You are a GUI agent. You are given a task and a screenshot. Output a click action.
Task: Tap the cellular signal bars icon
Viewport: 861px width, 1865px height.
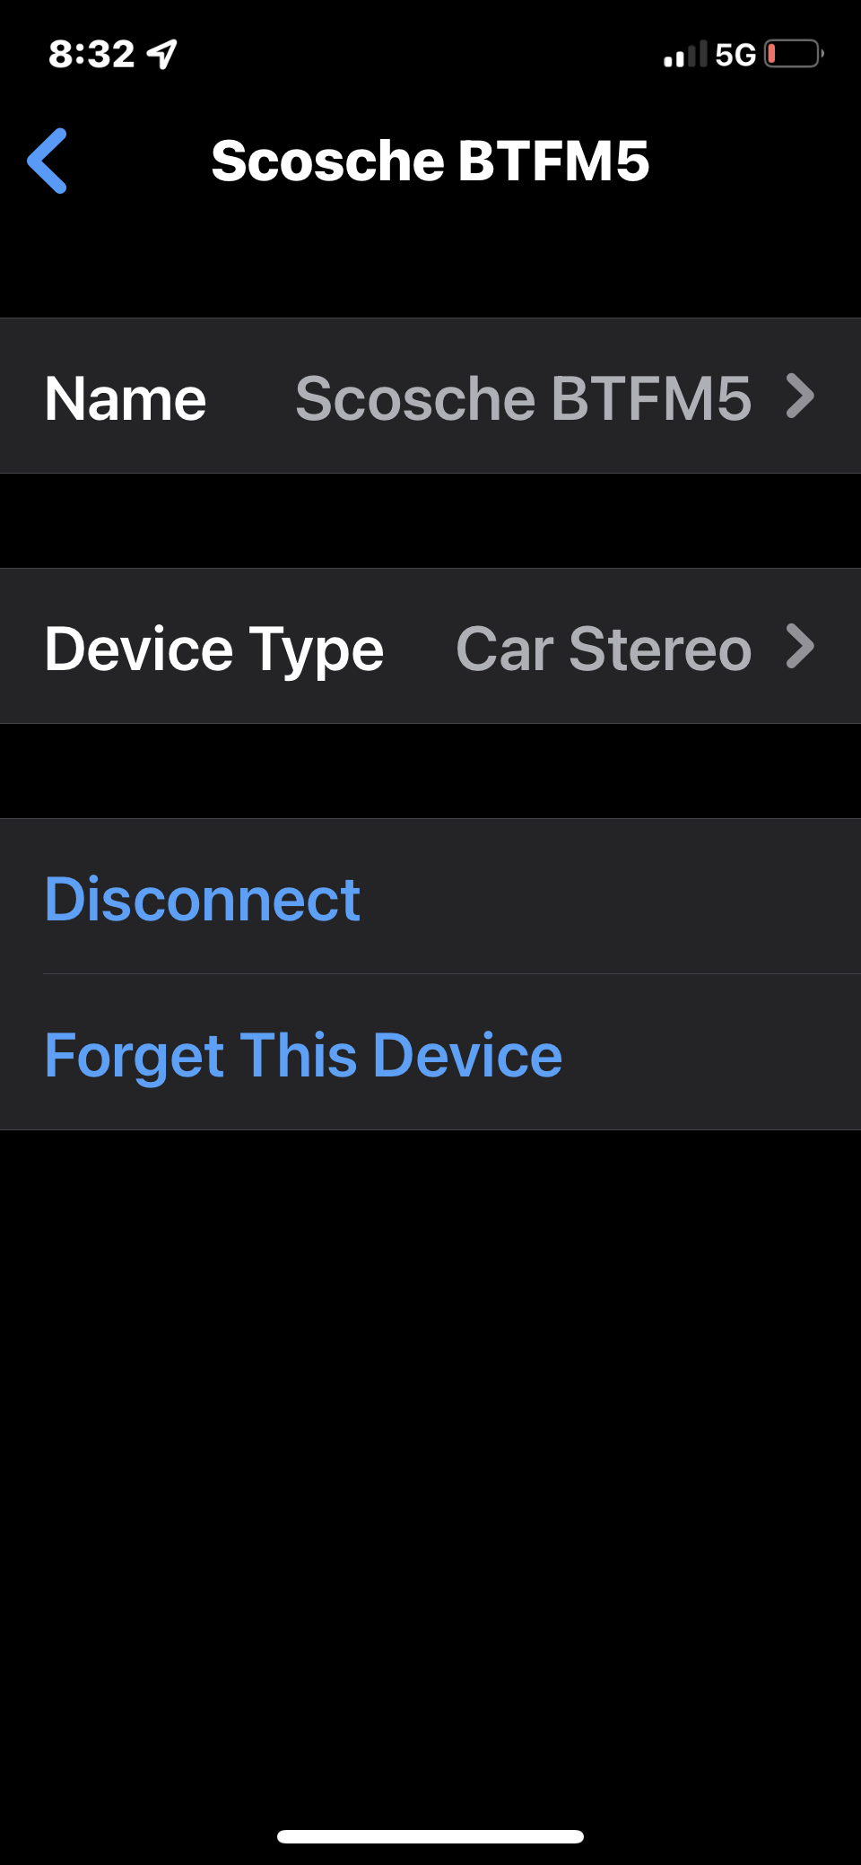click(685, 55)
